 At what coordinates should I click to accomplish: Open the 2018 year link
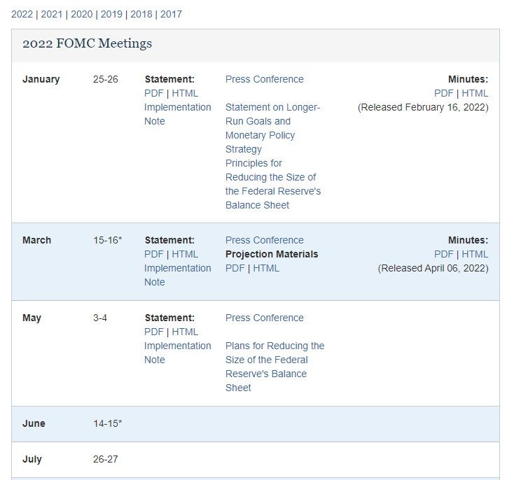pos(141,14)
